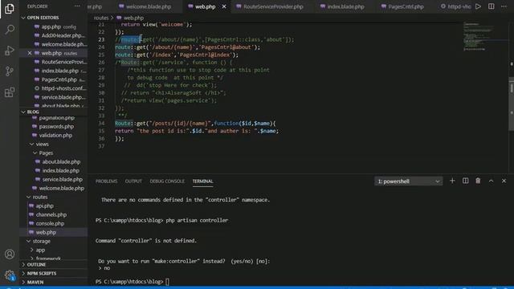
Task: Open the Run and Debug view
Action: (10, 51)
